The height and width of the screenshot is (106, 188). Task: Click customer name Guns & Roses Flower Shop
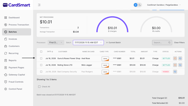[69, 58]
